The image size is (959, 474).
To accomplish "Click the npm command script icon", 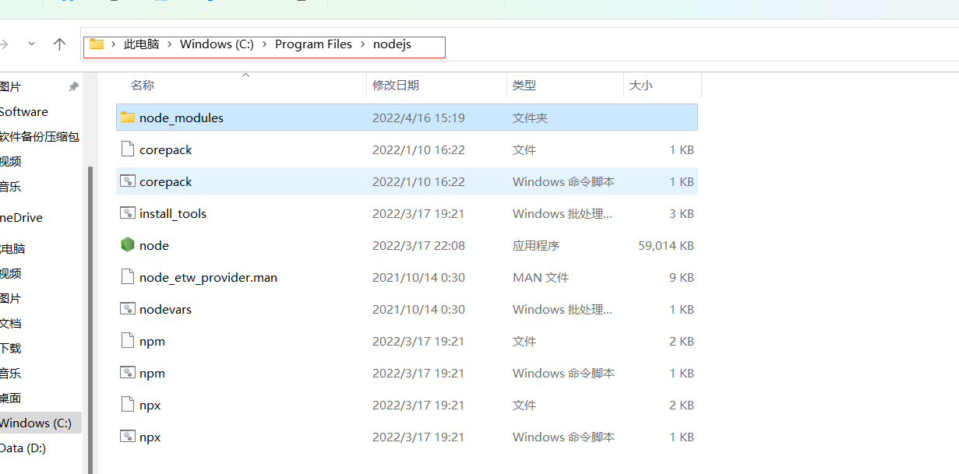I will 128,373.
